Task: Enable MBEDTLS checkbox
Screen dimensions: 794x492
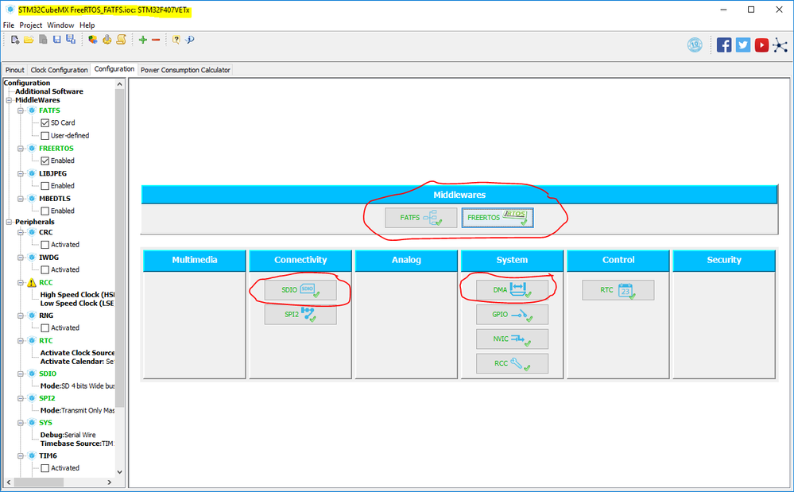Action: [x=45, y=211]
